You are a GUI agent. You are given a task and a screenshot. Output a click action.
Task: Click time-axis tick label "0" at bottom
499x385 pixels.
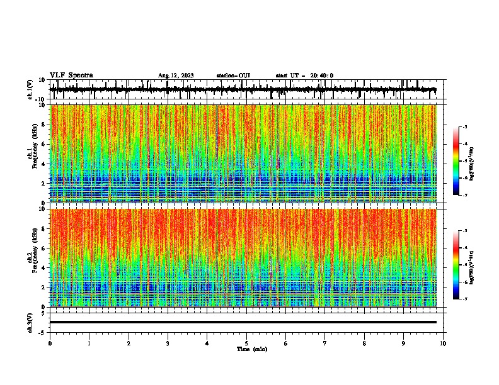point(50,343)
